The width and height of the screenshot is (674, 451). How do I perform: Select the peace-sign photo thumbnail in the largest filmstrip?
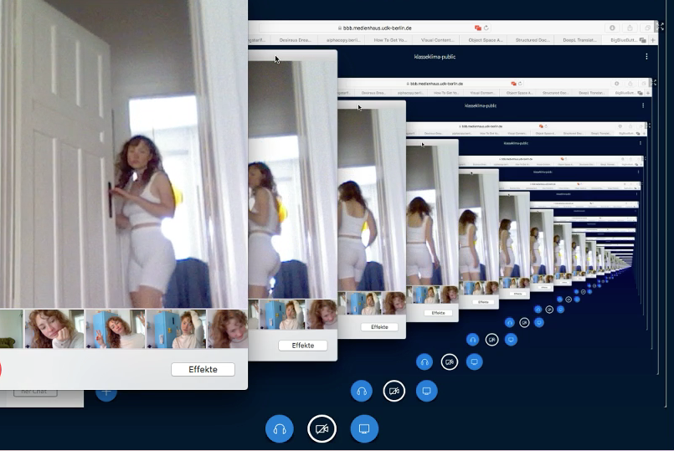(x=115, y=329)
